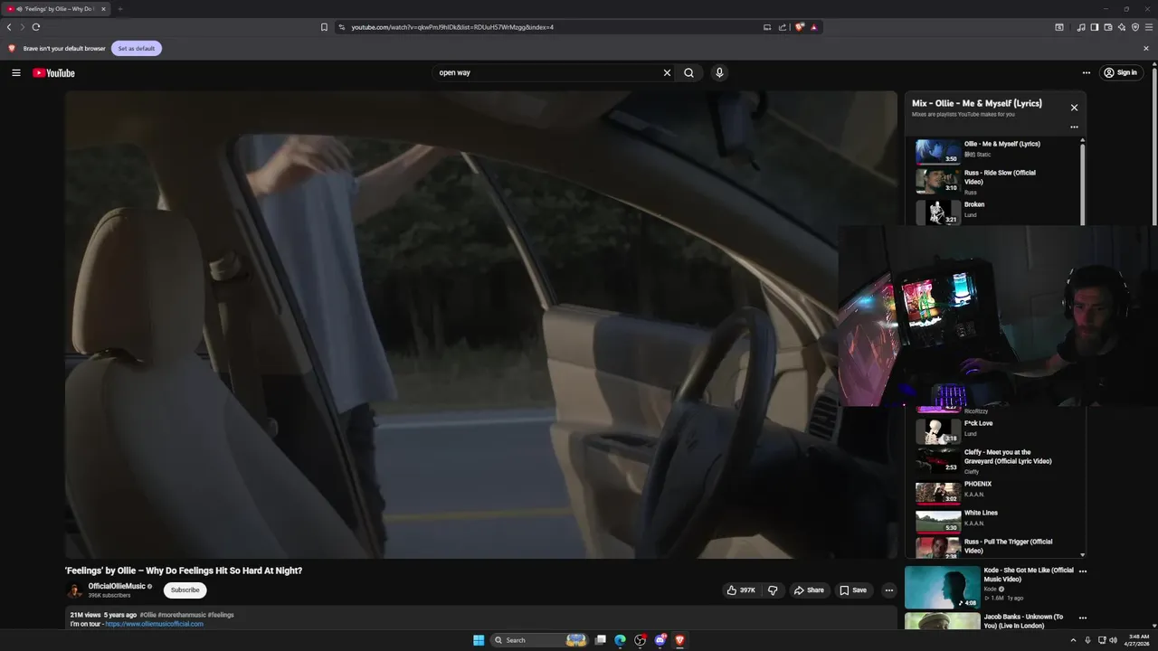The width and height of the screenshot is (1158, 651).
Task: Launch Microsoft Edge from the taskbar
Action: pyautogui.click(x=620, y=640)
